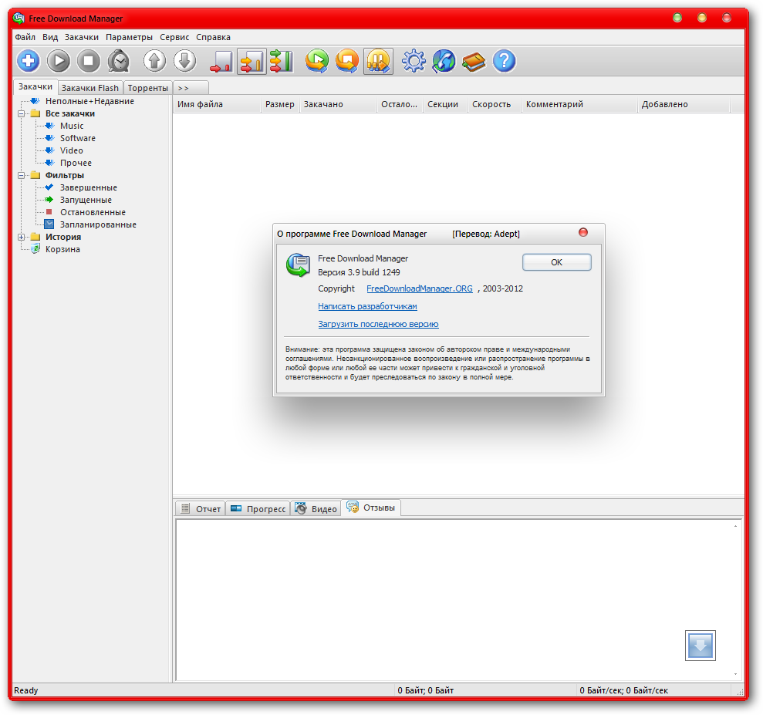The width and height of the screenshot is (763, 715).
Task: Select the Остановленные filter
Action: pyautogui.click(x=93, y=213)
